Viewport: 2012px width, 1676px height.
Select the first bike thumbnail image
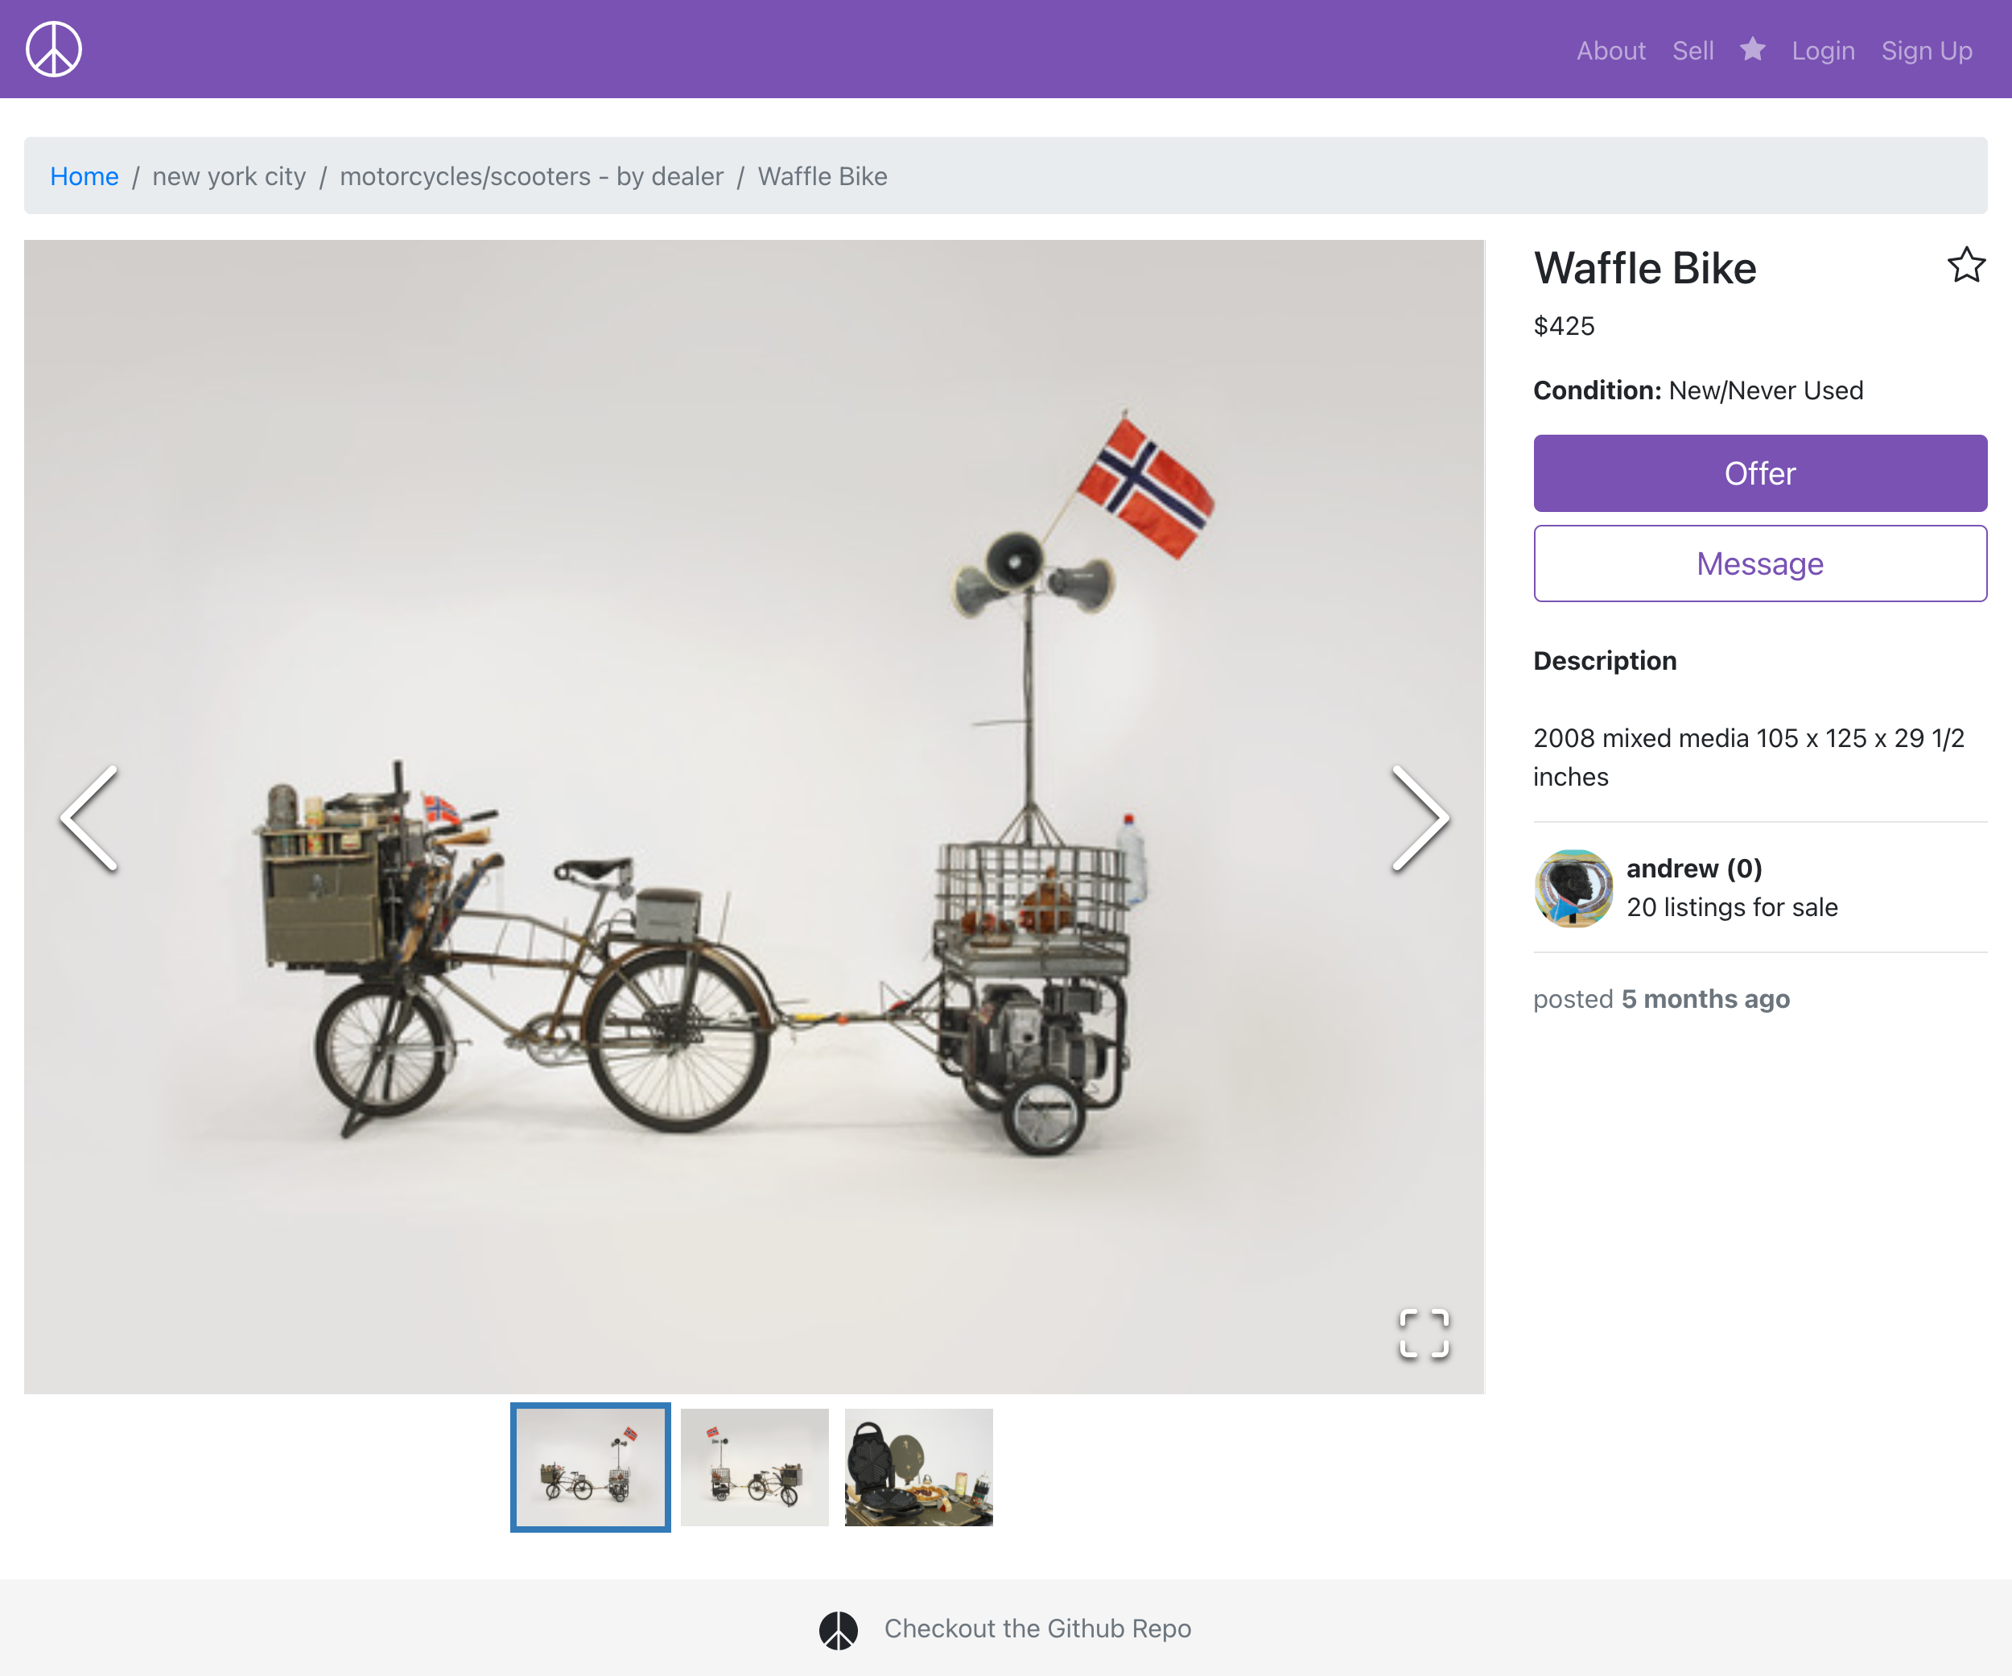(x=593, y=1468)
